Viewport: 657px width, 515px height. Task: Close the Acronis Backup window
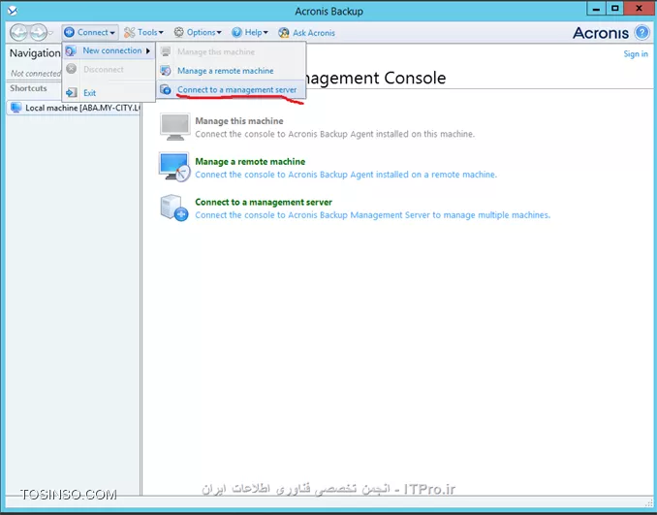point(639,9)
